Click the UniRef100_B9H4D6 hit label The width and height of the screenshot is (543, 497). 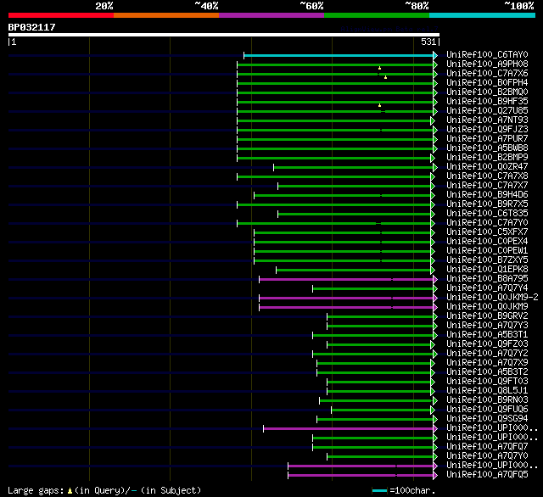487,195
